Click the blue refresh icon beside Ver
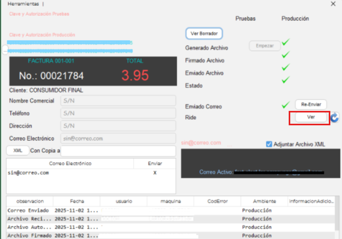The height and width of the screenshot is (239, 342). [x=334, y=118]
